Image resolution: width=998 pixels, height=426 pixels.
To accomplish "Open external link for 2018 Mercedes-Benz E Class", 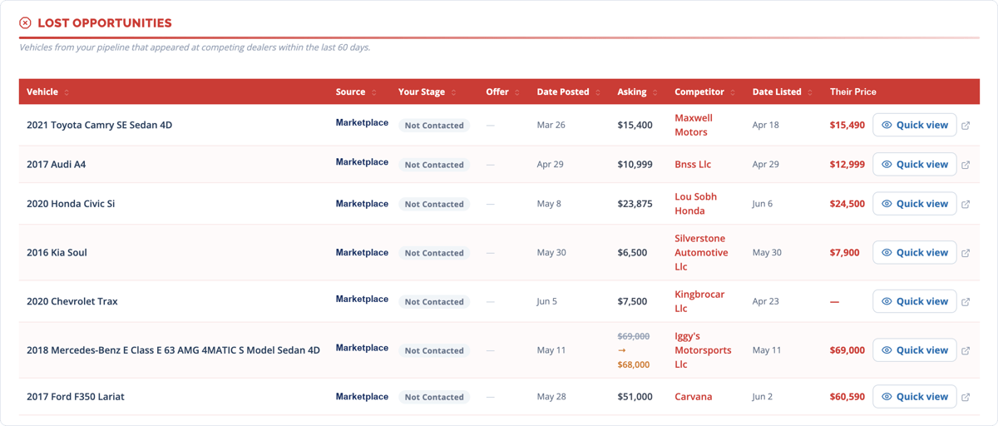I will coord(966,350).
